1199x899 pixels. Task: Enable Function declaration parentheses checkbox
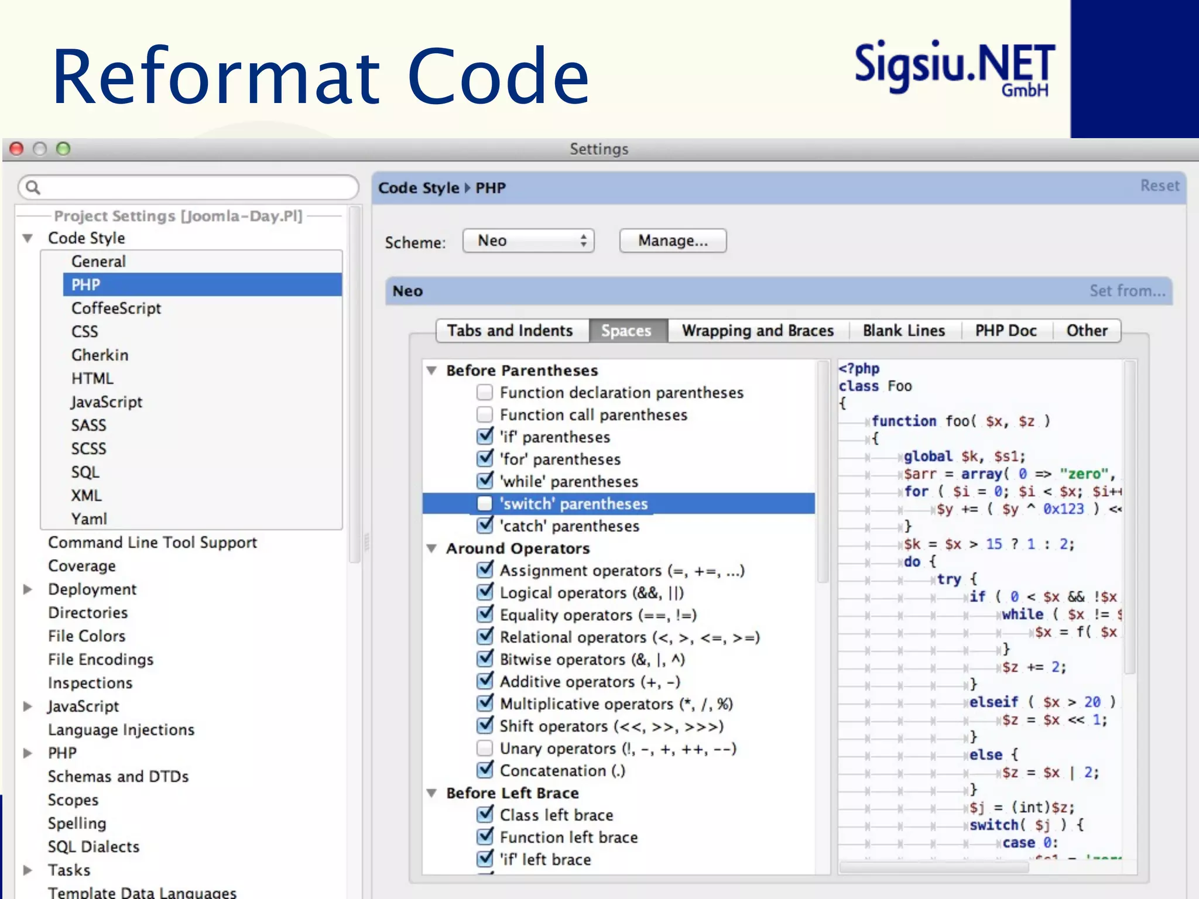point(485,392)
